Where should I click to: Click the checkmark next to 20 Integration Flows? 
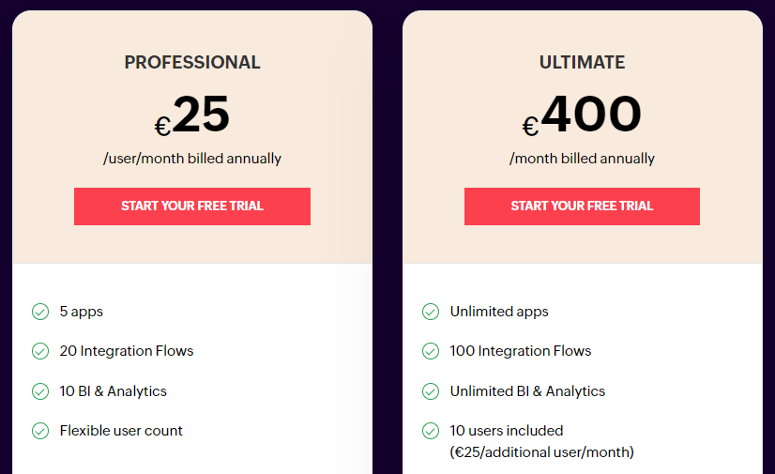tap(40, 351)
